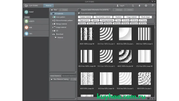Click the Image material folder icon
The width and height of the screenshot is (179, 101).
[54, 27]
